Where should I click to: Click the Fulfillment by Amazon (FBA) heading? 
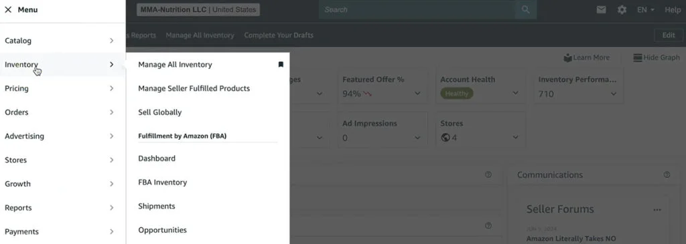182,136
